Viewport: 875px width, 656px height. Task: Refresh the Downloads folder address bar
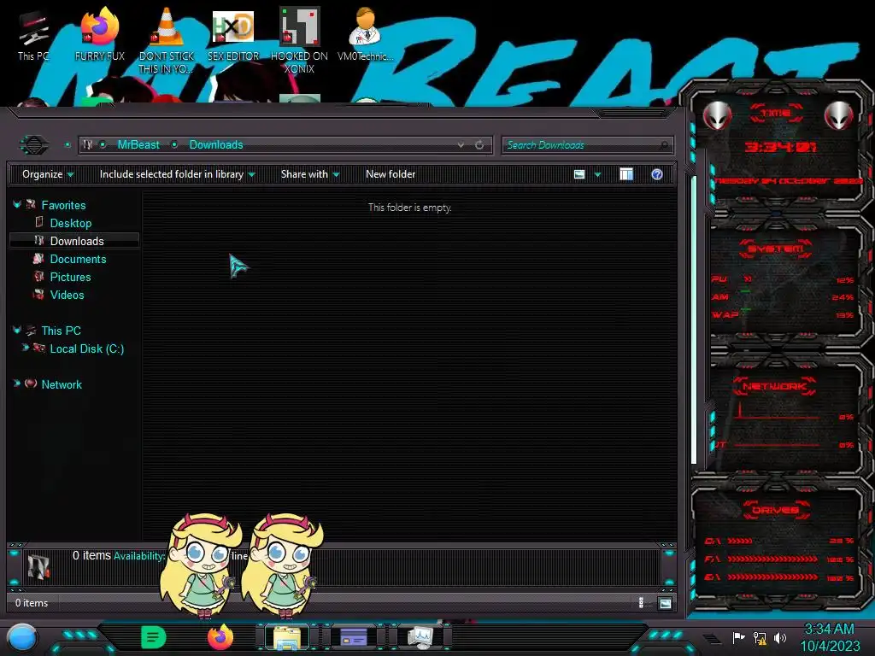pyautogui.click(x=479, y=145)
